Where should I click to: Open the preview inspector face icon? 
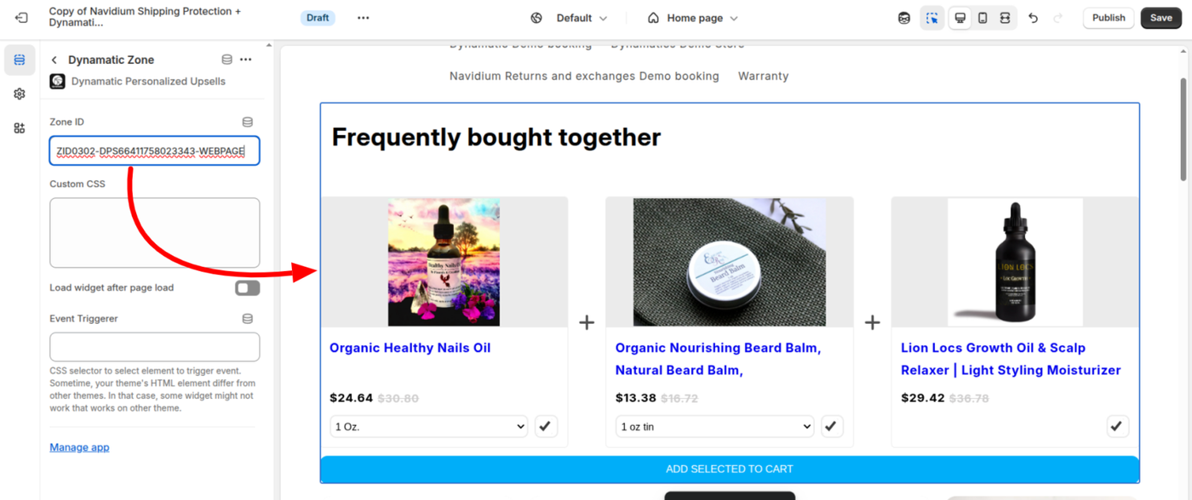pos(904,18)
